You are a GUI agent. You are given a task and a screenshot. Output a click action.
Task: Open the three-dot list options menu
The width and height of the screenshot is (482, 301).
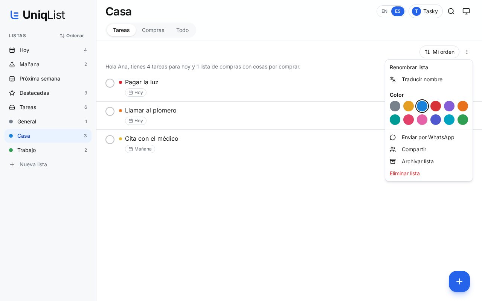click(467, 52)
